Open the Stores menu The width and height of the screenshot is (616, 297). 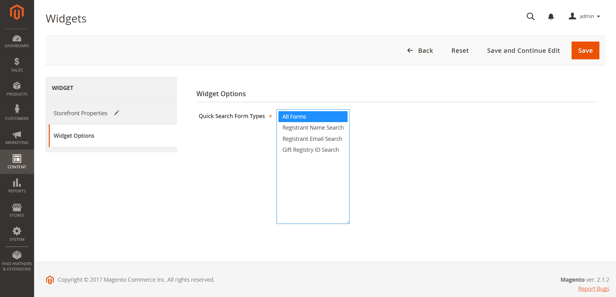point(17,210)
